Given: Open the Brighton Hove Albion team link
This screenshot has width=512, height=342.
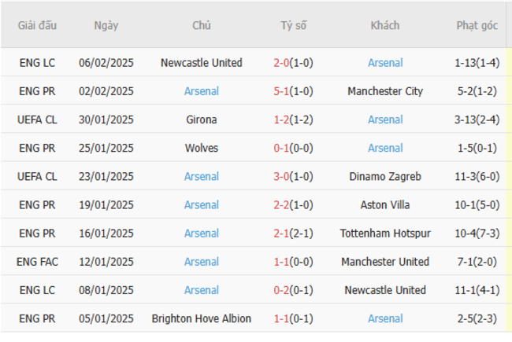Looking at the screenshot, I should [x=201, y=318].
